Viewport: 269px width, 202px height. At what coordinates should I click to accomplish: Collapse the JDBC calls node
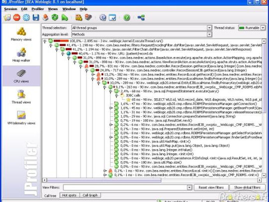click(x=117, y=96)
